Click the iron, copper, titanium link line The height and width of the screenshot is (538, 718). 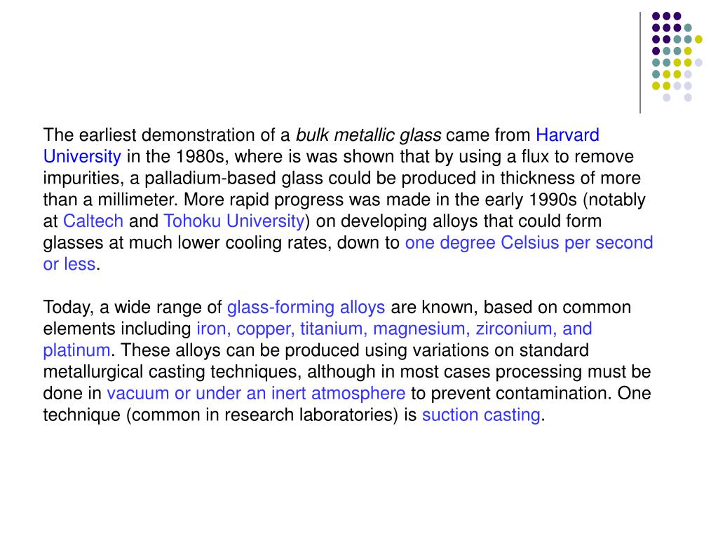click(x=394, y=329)
